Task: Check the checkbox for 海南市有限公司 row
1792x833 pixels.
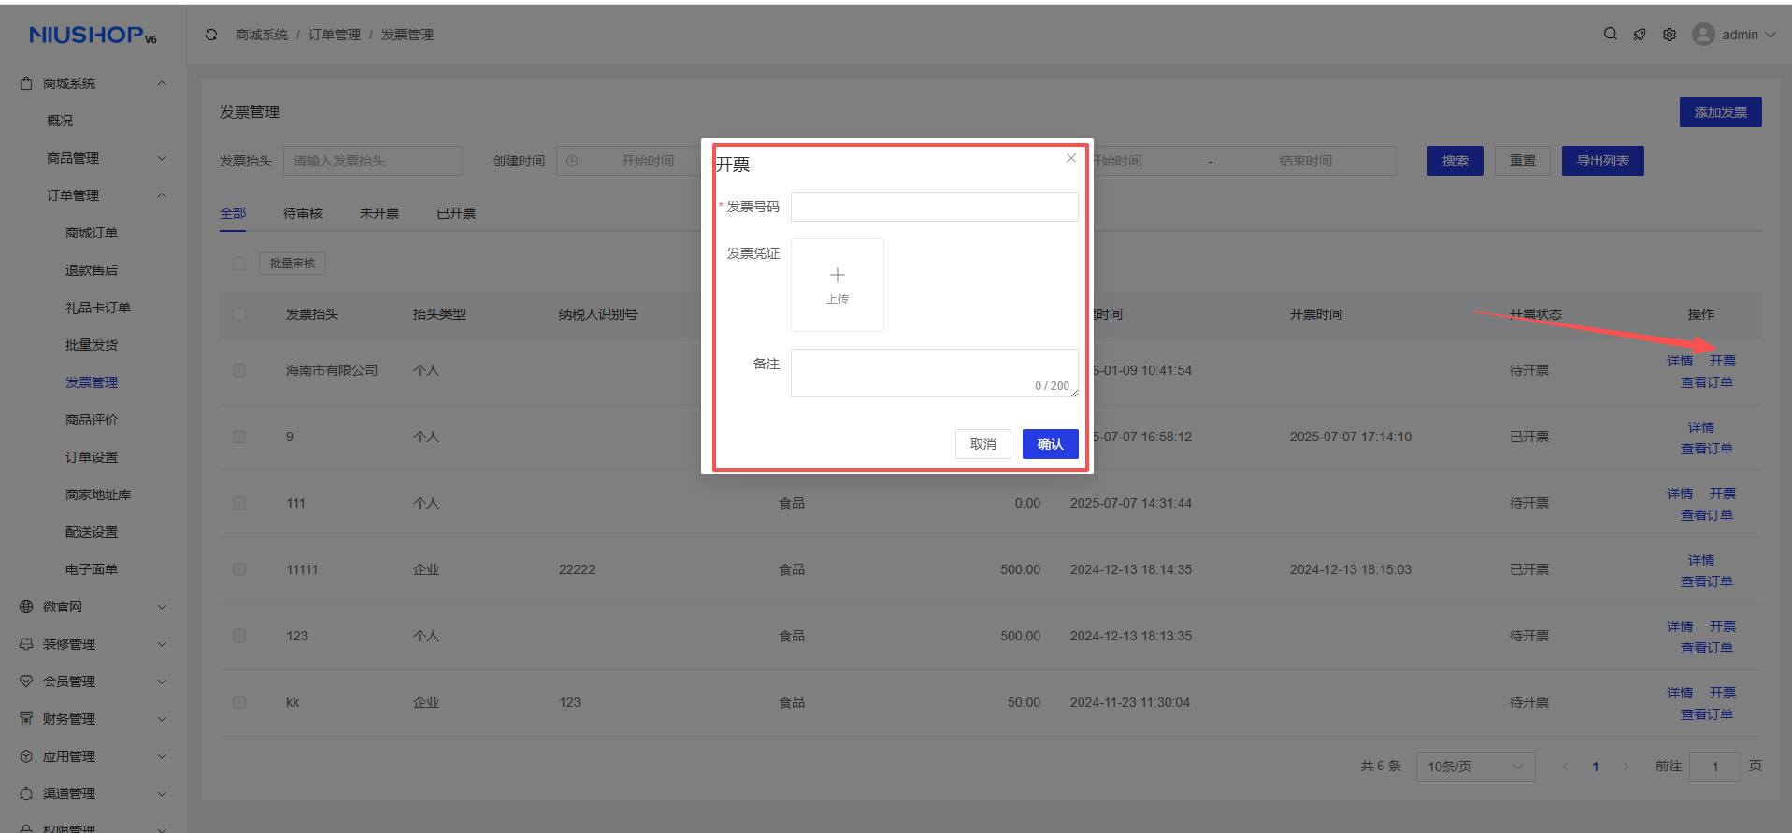Action: click(x=239, y=370)
